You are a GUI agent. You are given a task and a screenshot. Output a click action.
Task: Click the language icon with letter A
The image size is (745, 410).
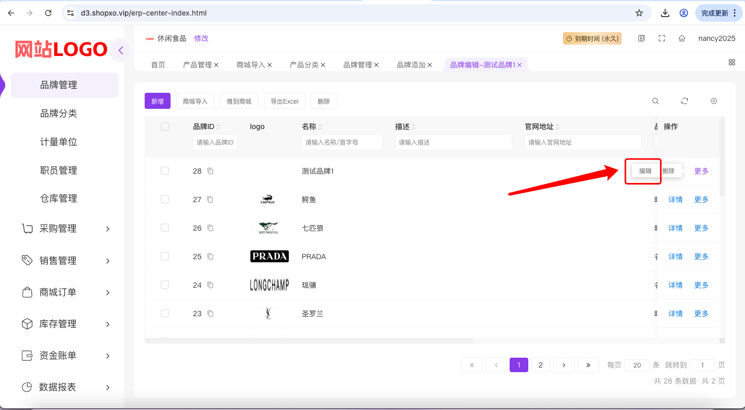click(x=641, y=38)
